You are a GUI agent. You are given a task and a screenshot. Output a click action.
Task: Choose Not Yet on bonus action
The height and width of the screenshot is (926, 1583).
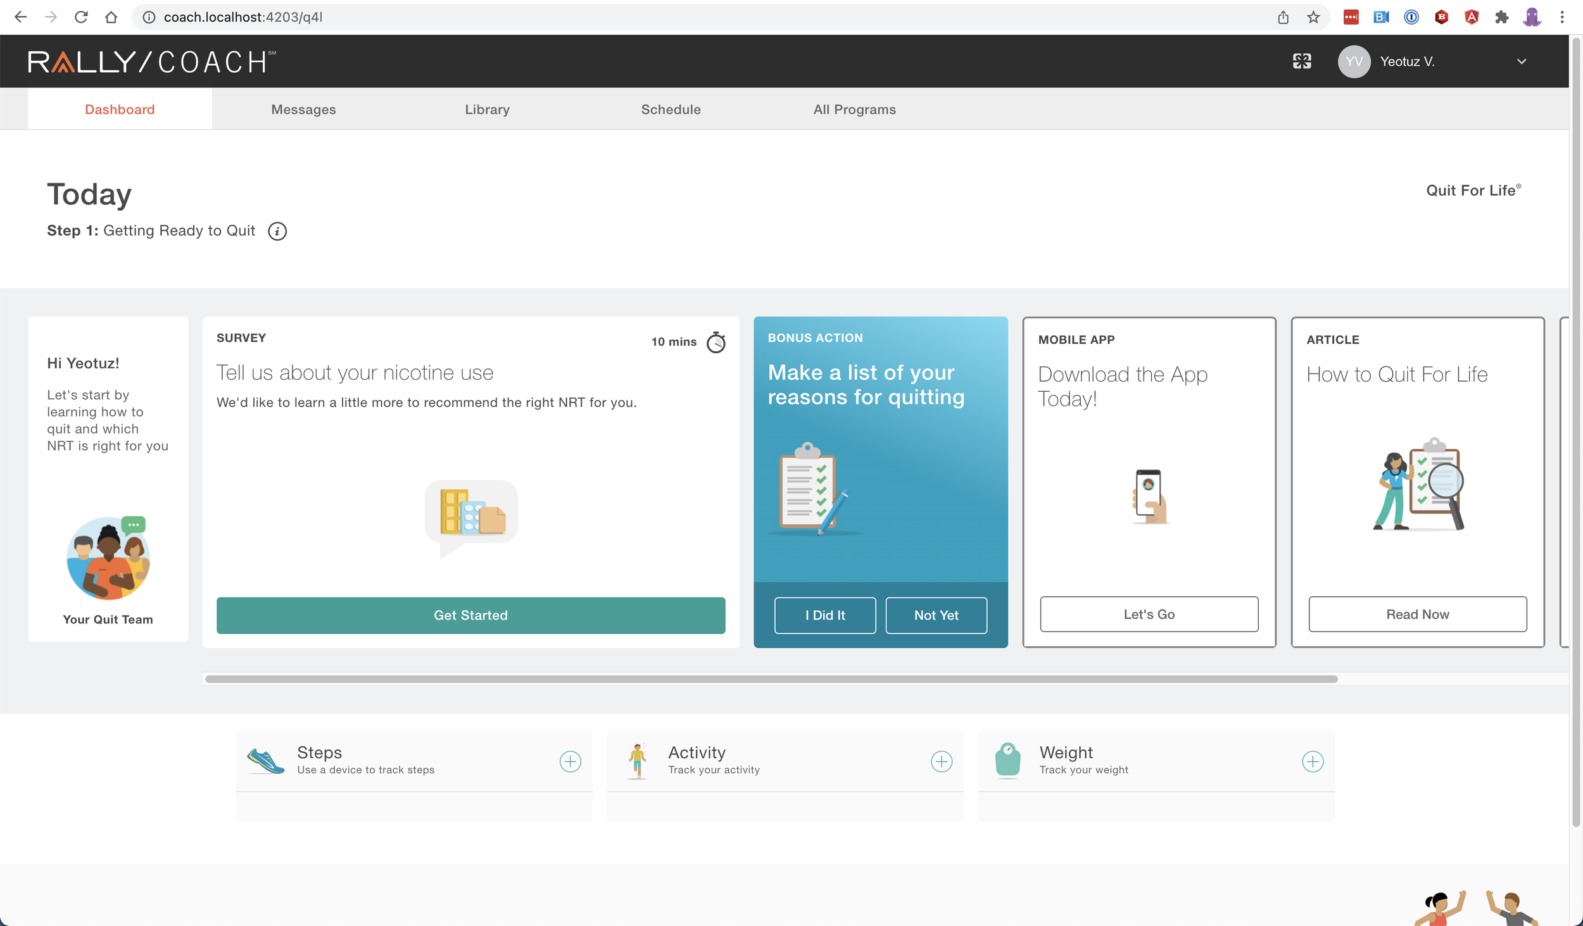click(x=936, y=615)
